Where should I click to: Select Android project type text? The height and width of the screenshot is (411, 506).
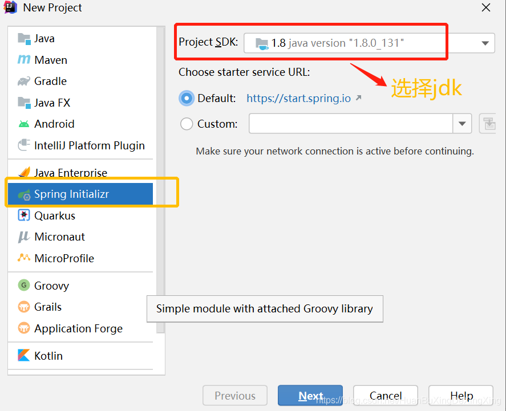pyautogui.click(x=54, y=124)
